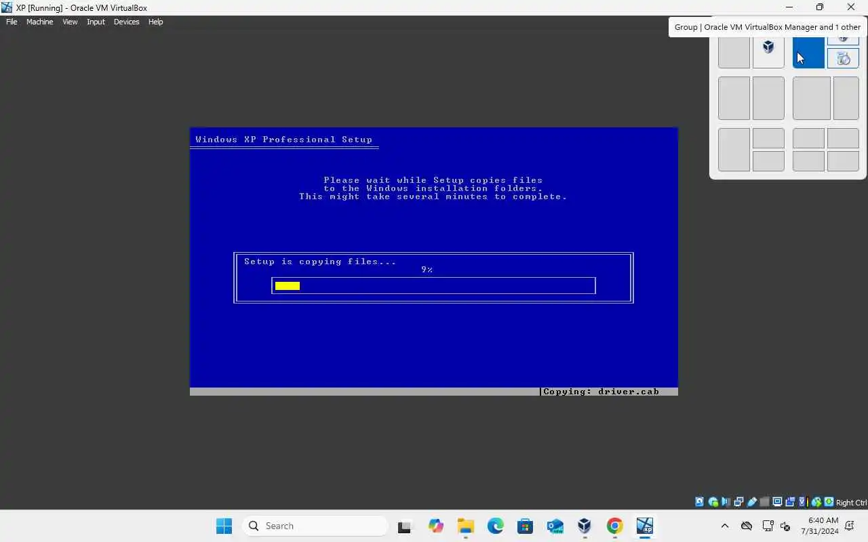Viewport: 868px width, 542px height.
Task: Click the display settings status icon
Action: click(777, 502)
